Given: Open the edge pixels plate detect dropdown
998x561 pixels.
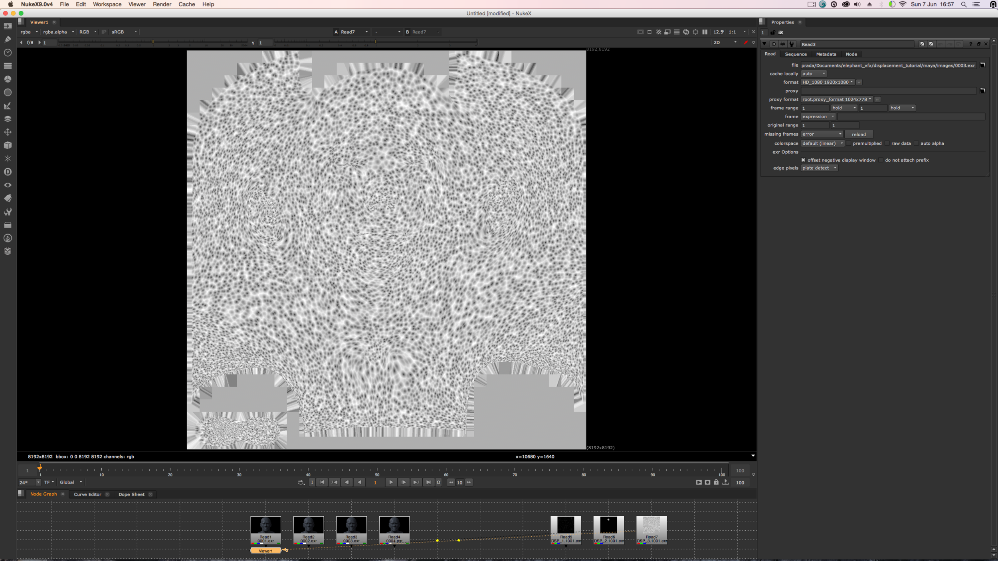Looking at the screenshot, I should point(819,168).
